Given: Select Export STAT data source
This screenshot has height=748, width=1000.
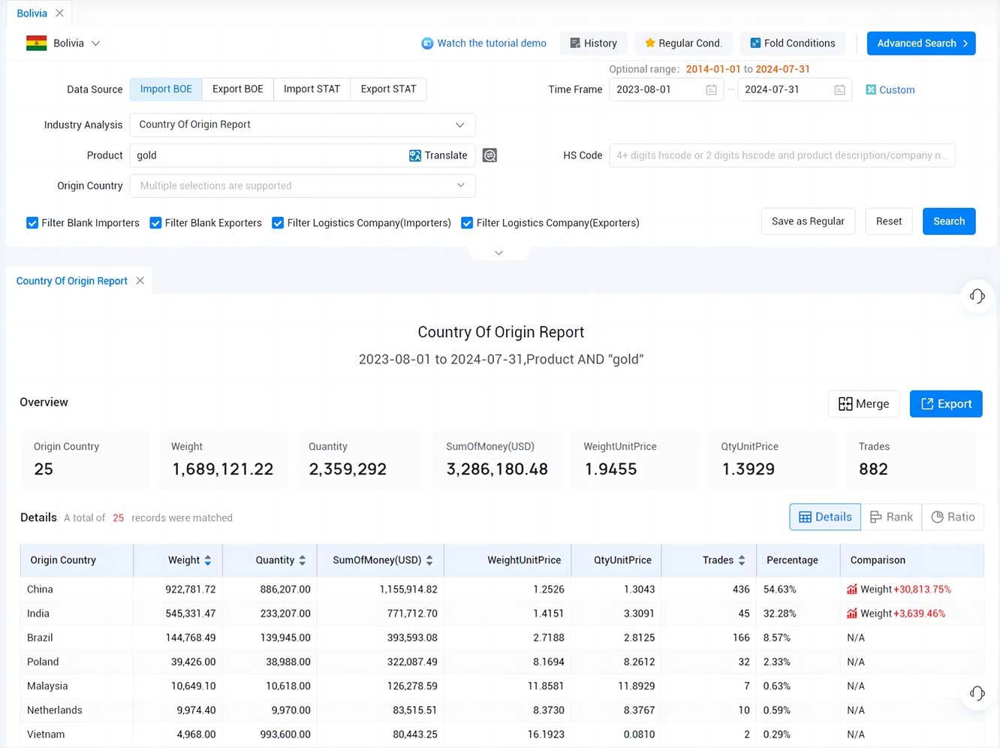Looking at the screenshot, I should tap(388, 89).
